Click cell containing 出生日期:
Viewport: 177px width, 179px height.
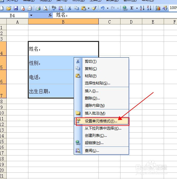point(51,91)
